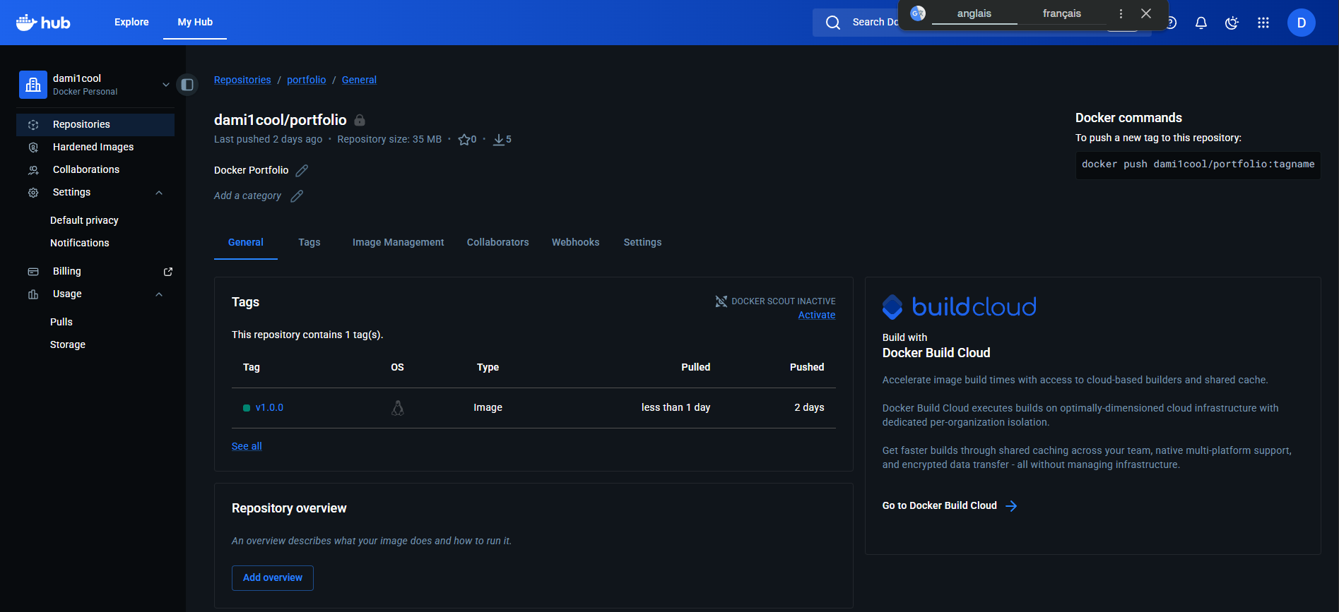Open Notifications settings in sidebar
Screen dimensions: 1339x612
(80, 244)
